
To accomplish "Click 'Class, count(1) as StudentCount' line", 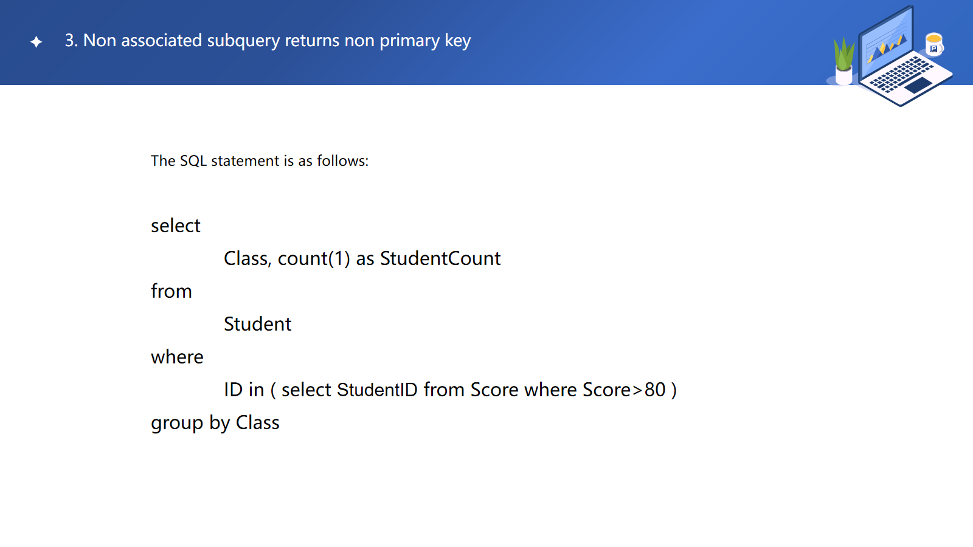I will pos(362,259).
